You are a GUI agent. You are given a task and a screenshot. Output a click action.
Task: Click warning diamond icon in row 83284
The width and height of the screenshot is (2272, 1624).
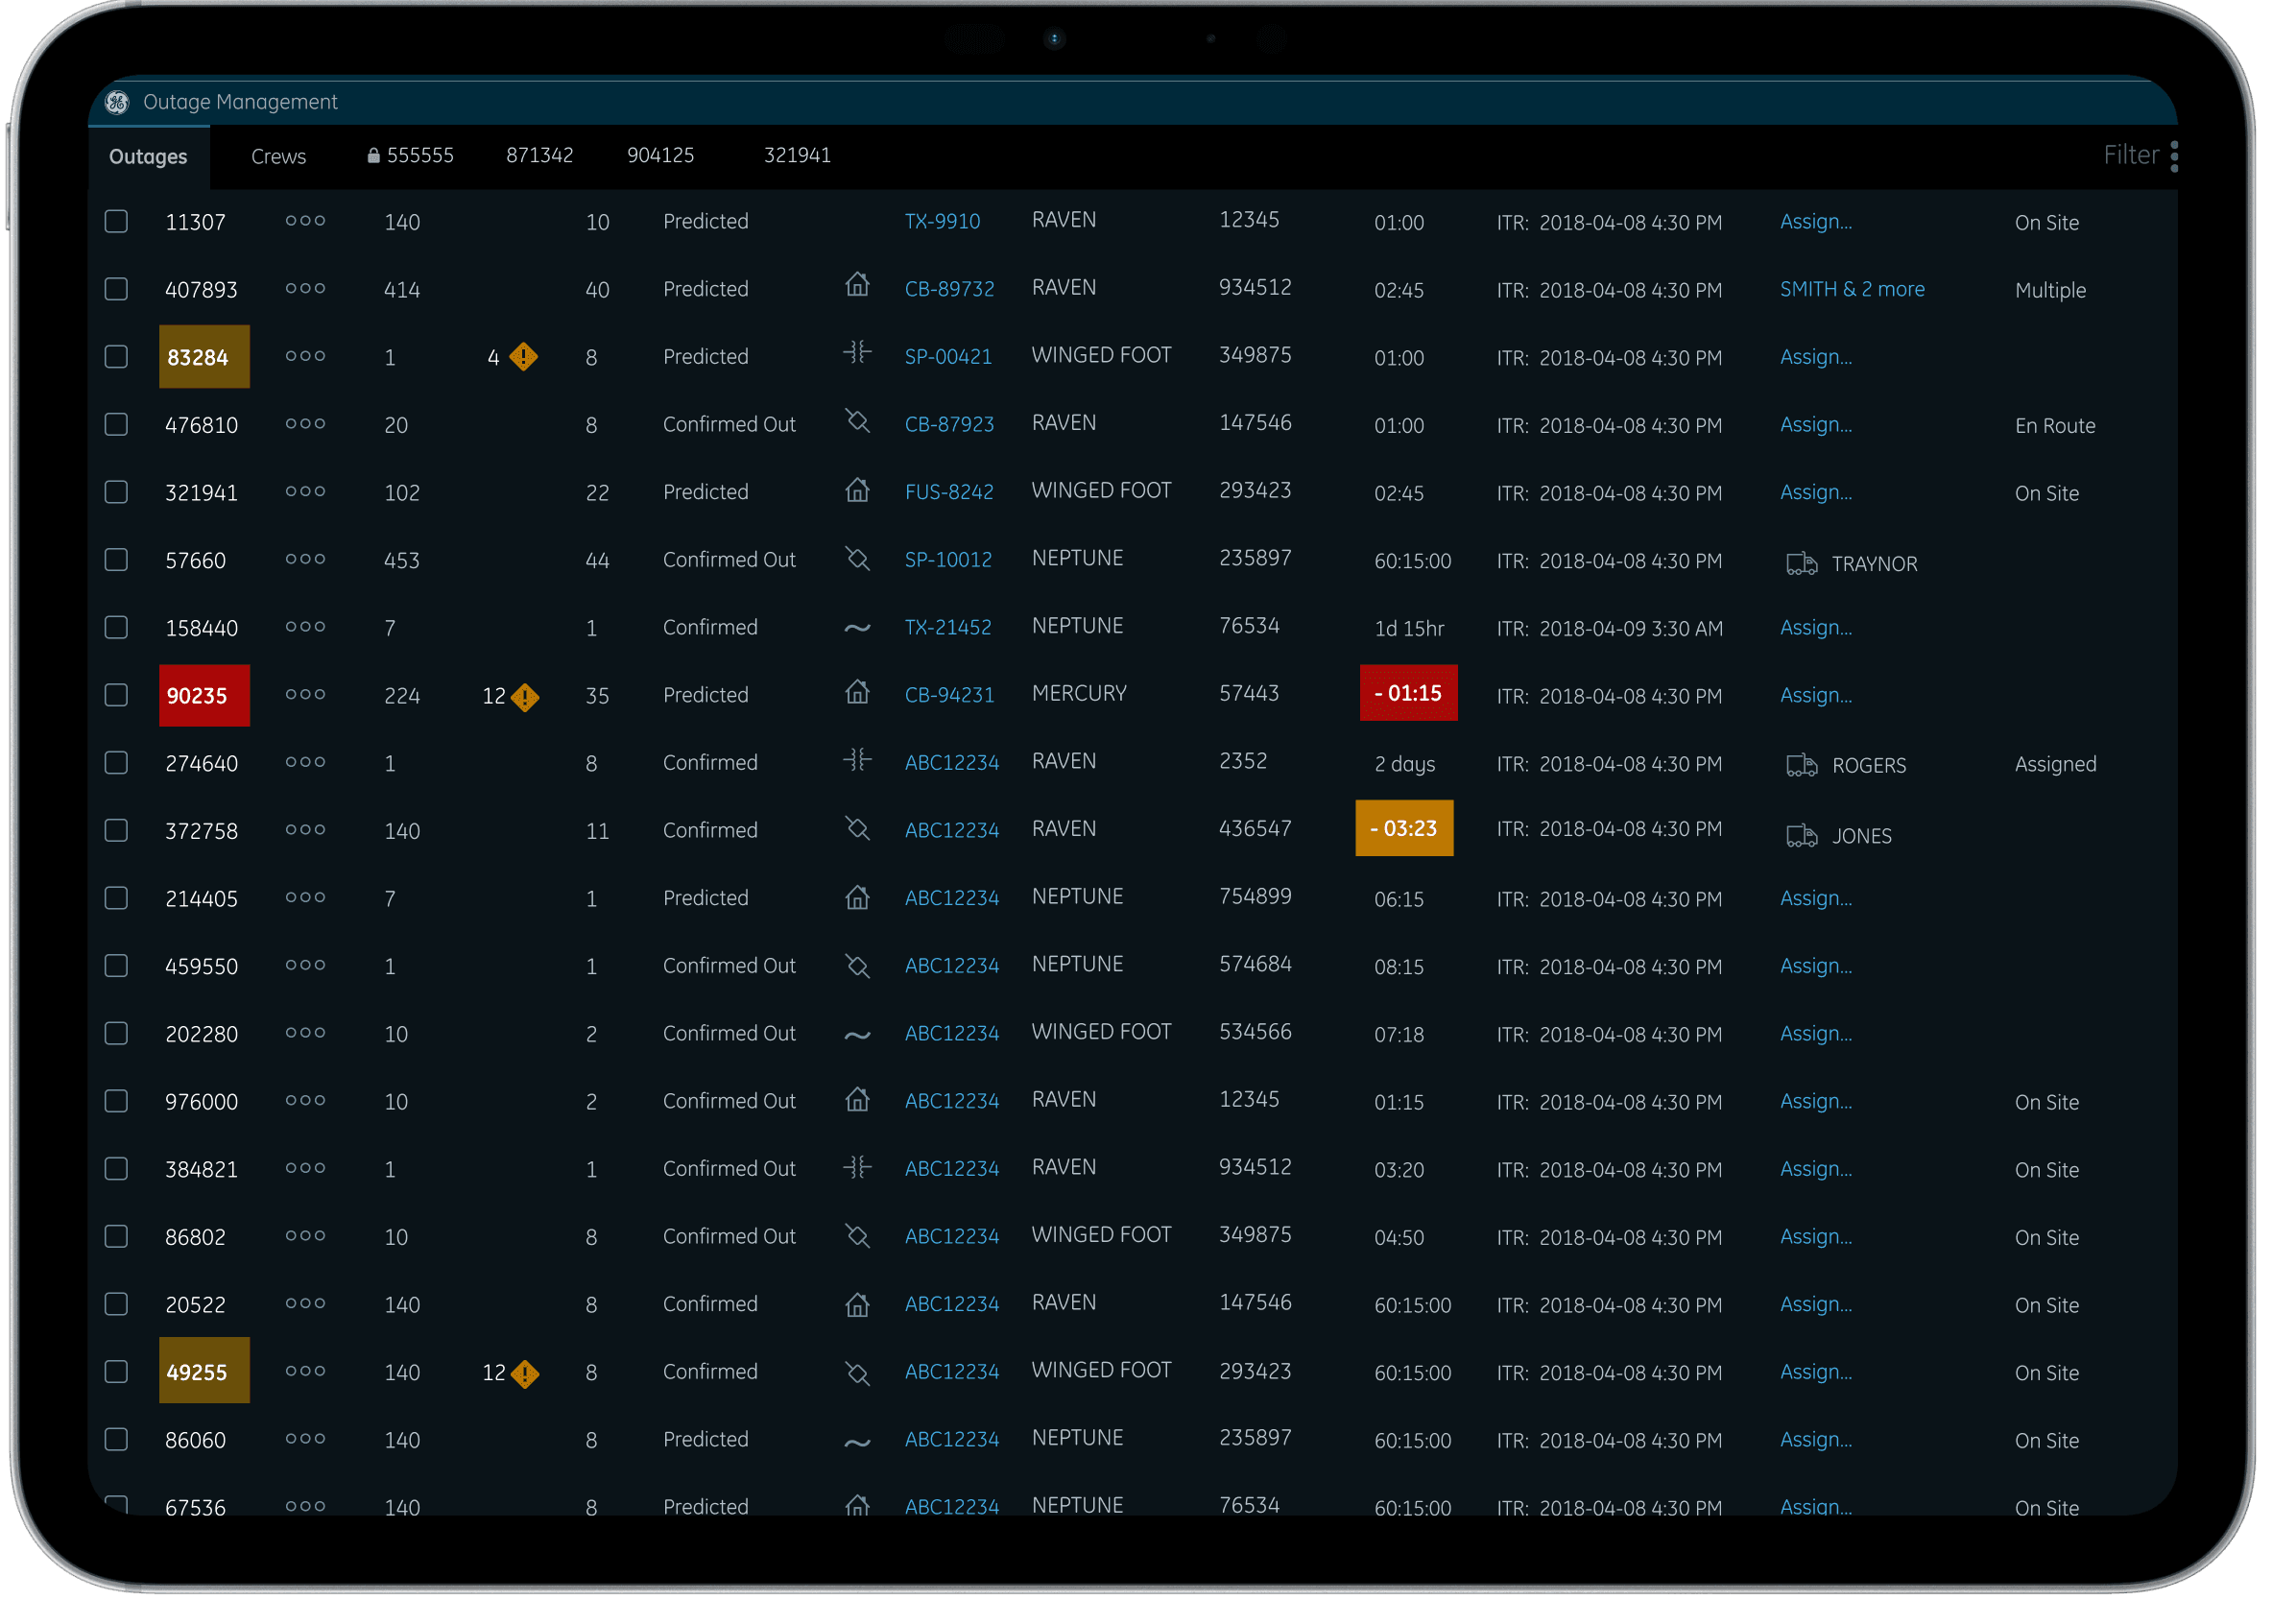(x=523, y=356)
